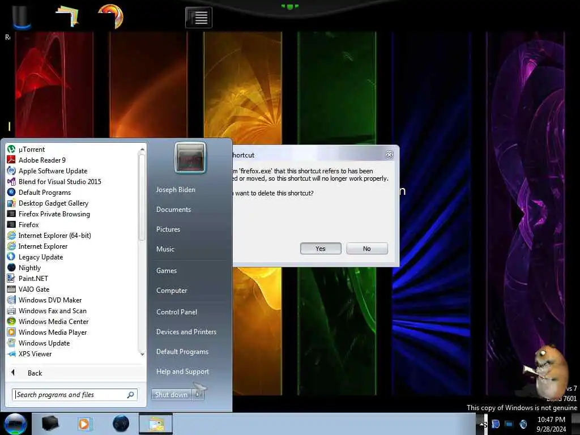The image size is (580, 435).
Task: Close the problem with shortcut dialog
Action: pos(389,155)
